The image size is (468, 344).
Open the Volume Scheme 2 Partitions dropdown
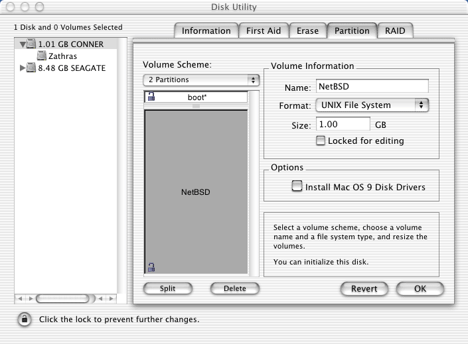(x=201, y=80)
